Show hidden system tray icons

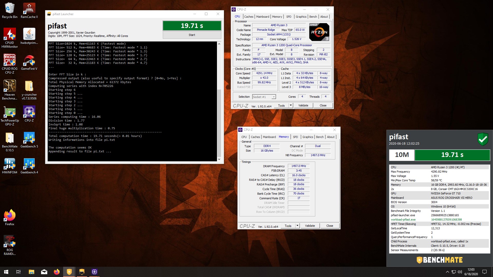coord(447,272)
